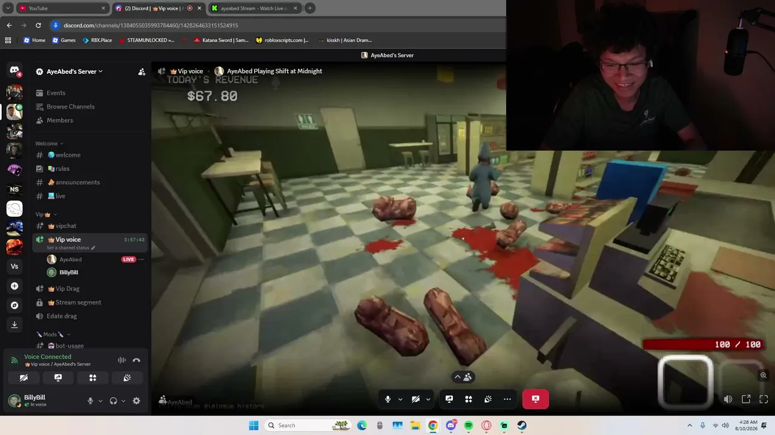Toggle camera in stream control bar

pyautogui.click(x=415, y=399)
